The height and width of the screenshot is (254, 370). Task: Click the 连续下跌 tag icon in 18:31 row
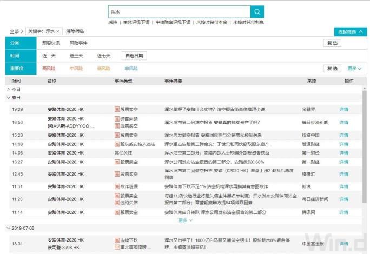(117, 240)
